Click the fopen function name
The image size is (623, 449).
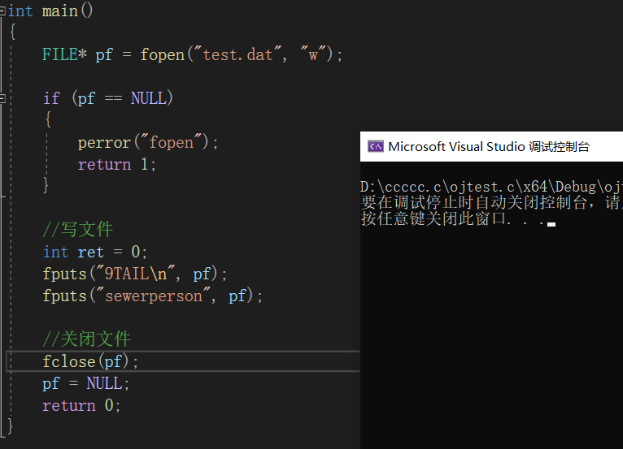[x=162, y=54]
